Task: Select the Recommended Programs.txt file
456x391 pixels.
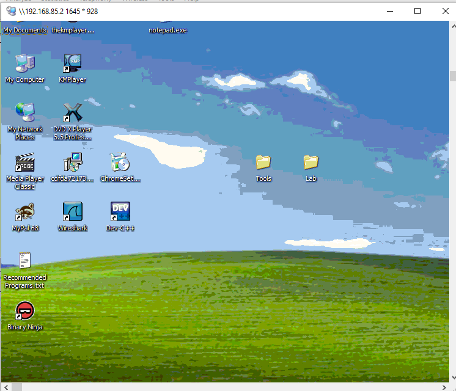Action: coord(24,261)
